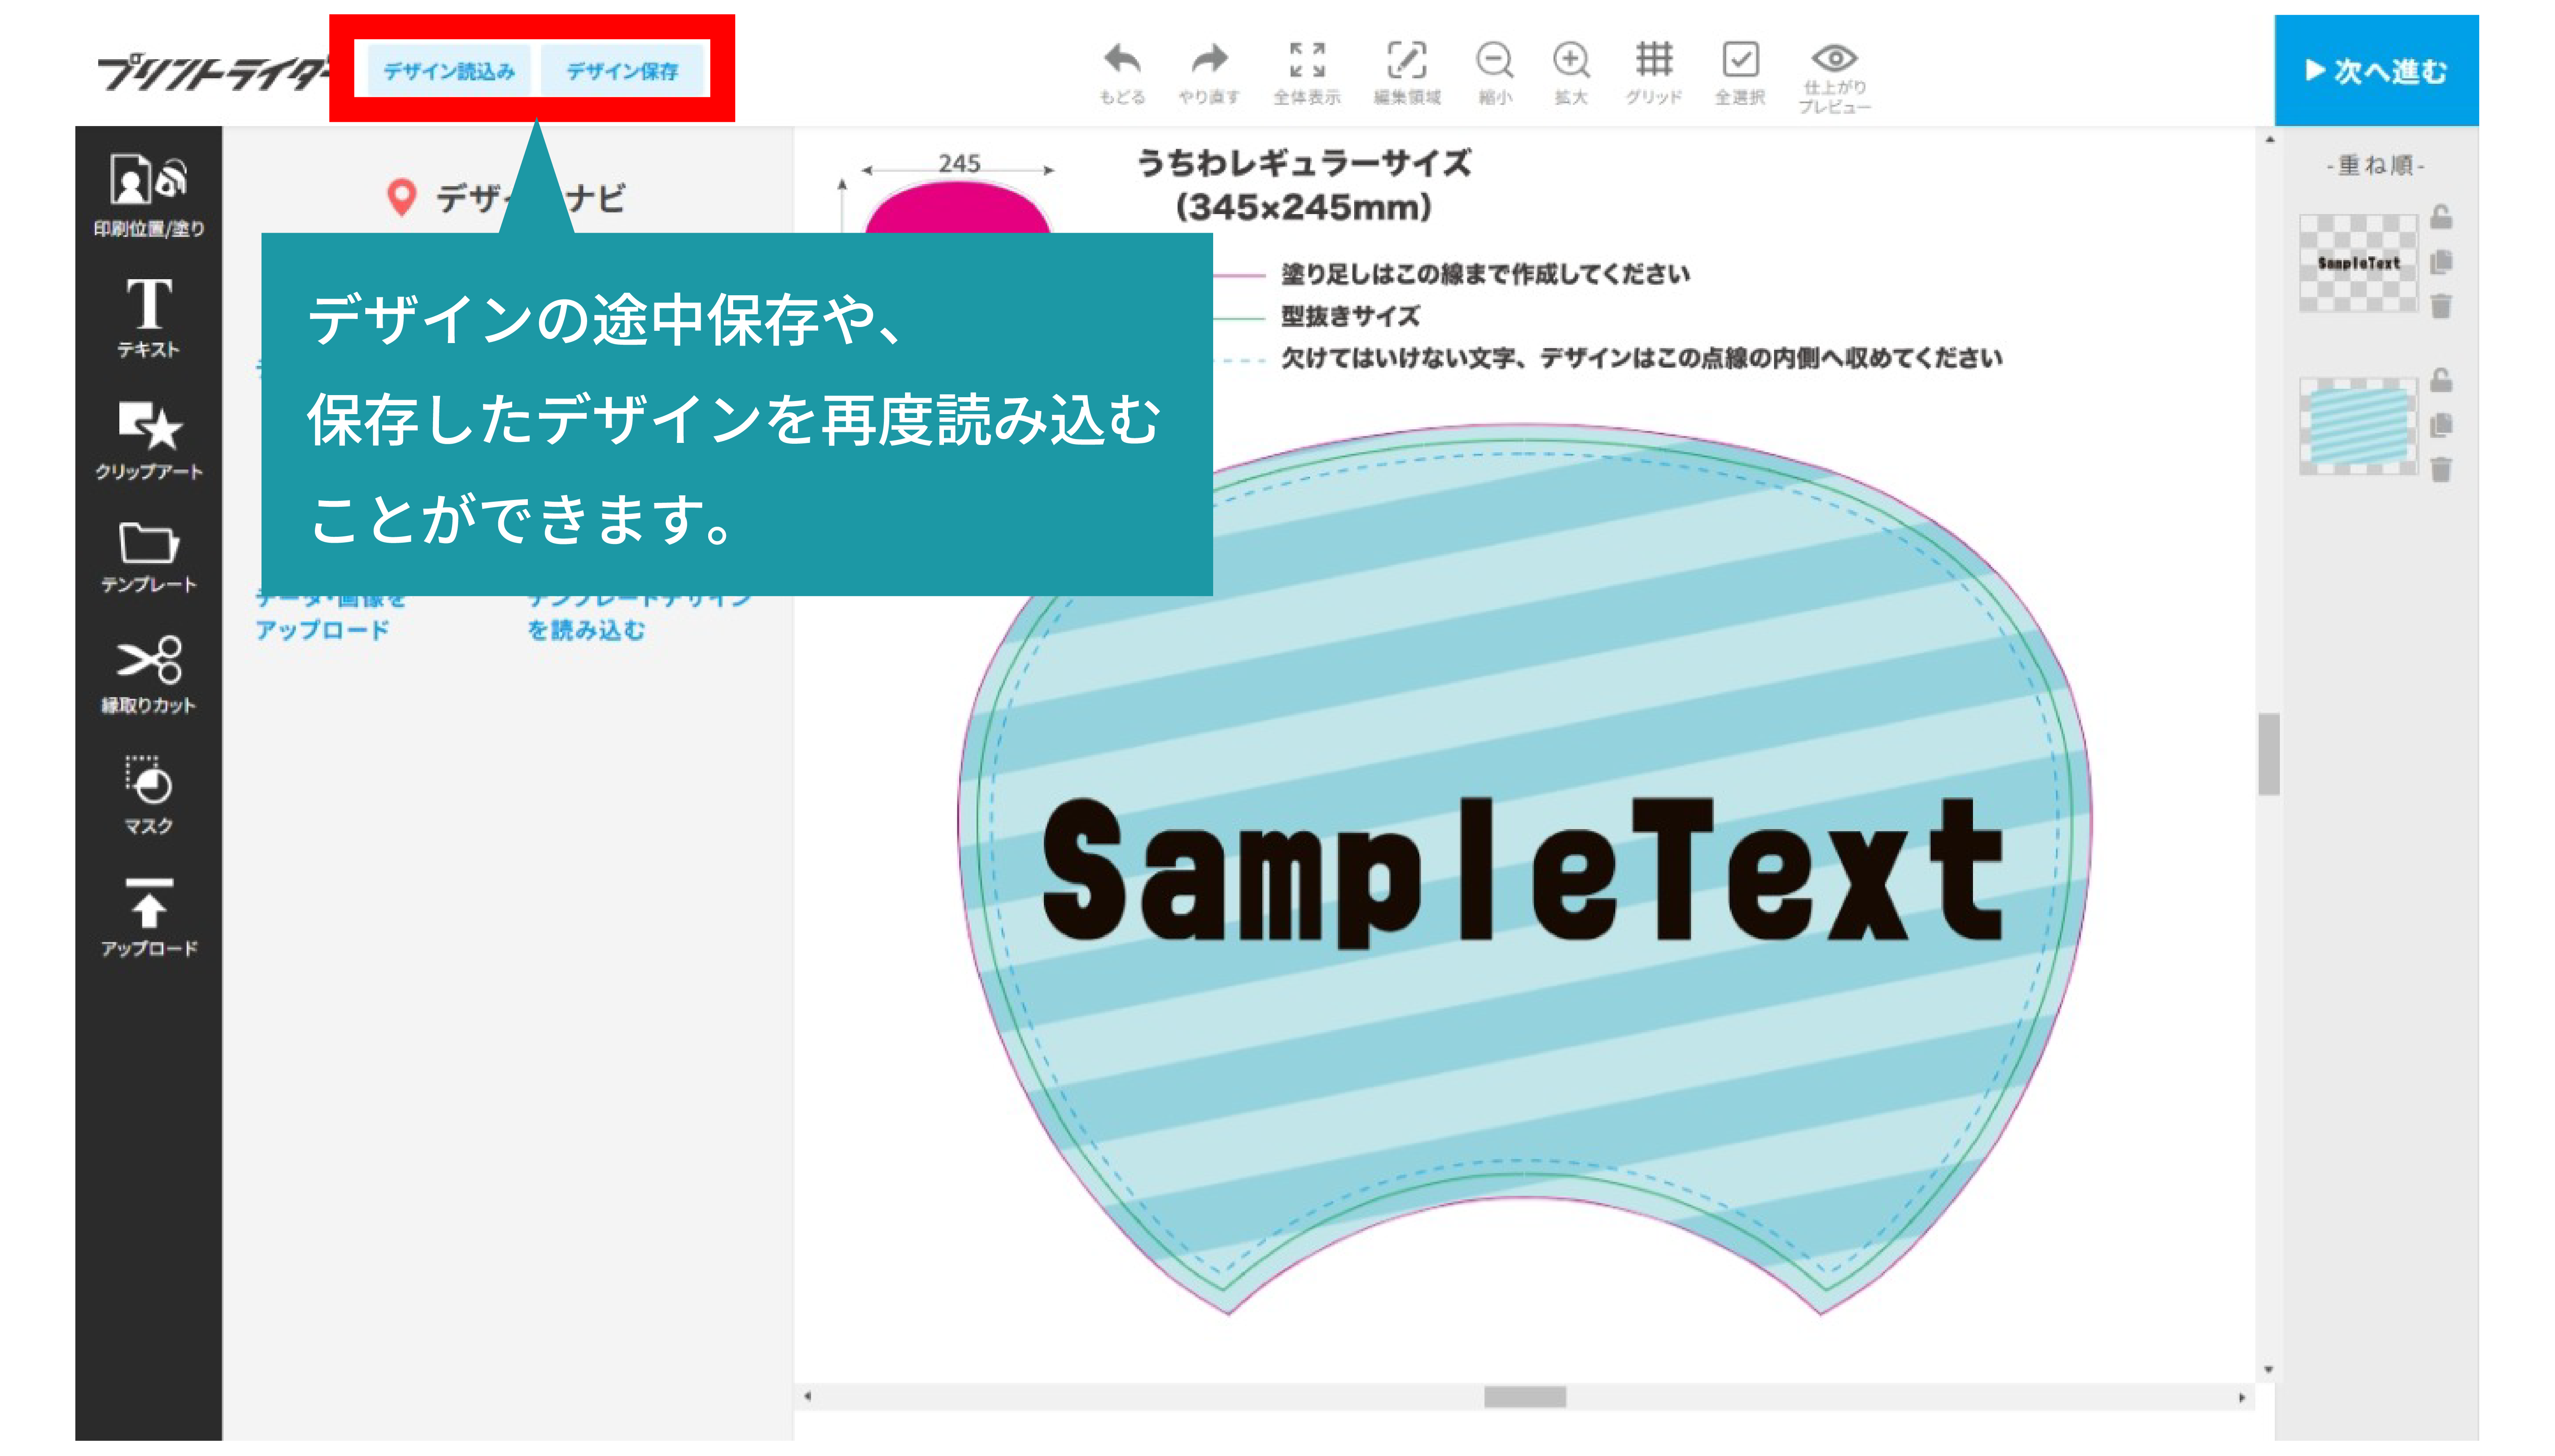Image resolution: width=2555 pixels, height=1456 pixels.
Task: Delete the SampleText layer
Action: 2441,306
